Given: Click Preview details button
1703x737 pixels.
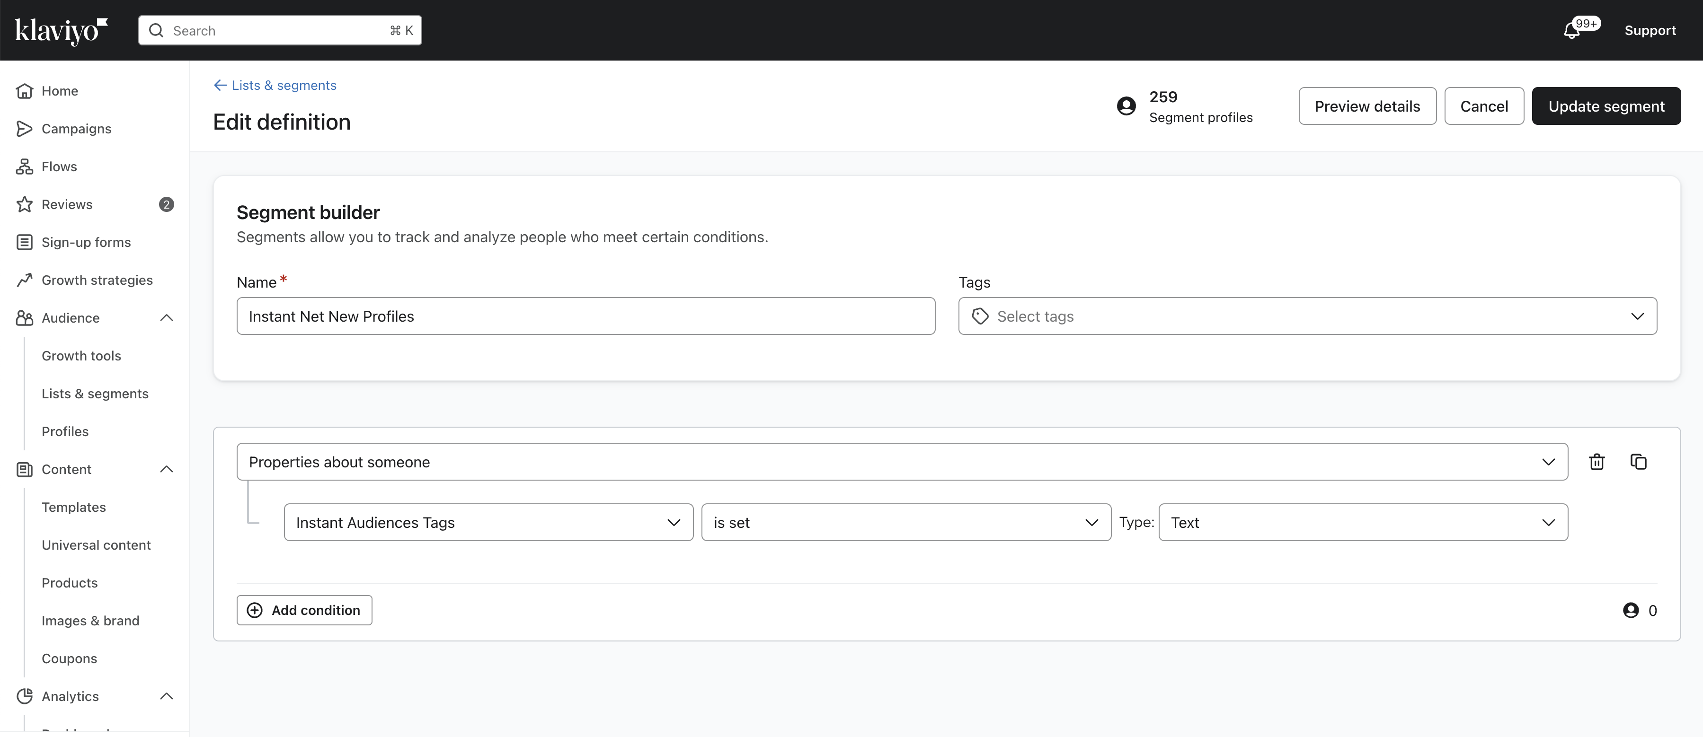Looking at the screenshot, I should pos(1367,106).
